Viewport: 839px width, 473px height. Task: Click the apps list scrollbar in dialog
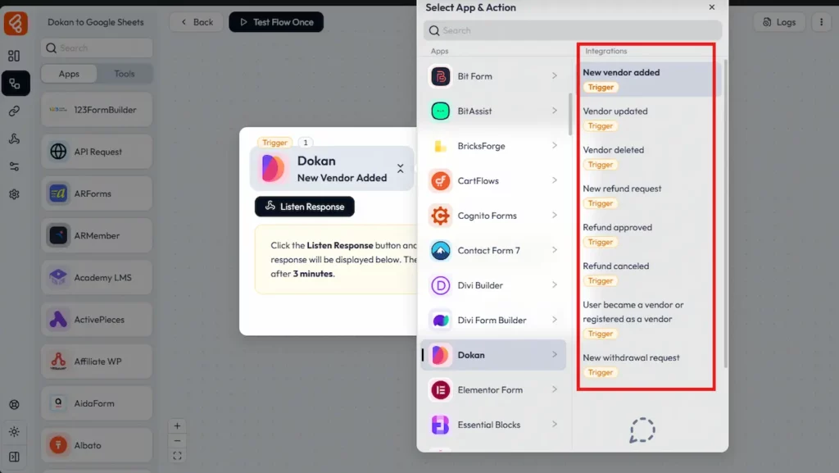(x=570, y=115)
